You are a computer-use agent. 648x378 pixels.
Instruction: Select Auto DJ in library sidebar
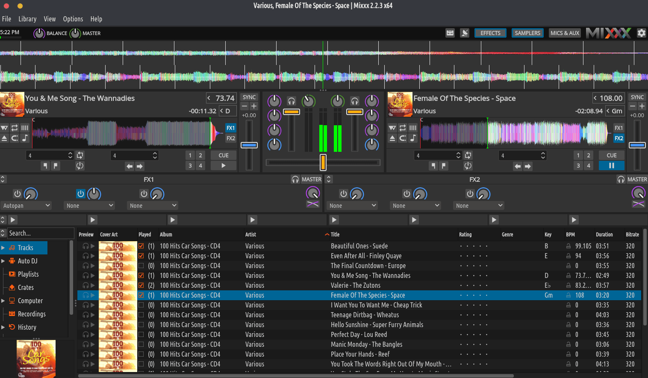[x=27, y=261]
